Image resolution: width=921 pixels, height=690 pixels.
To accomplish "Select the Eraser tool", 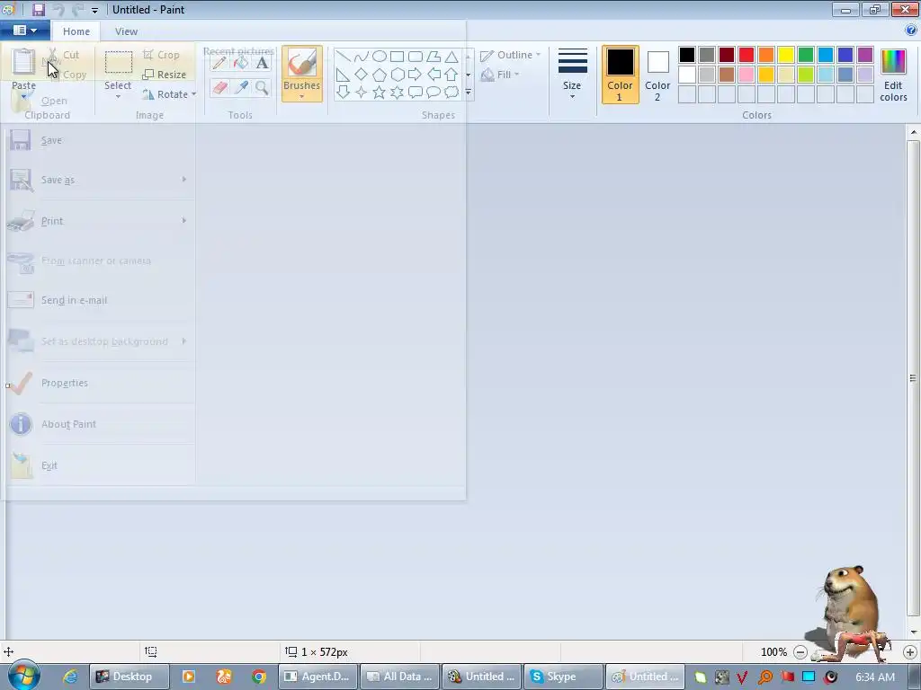I will (219, 88).
